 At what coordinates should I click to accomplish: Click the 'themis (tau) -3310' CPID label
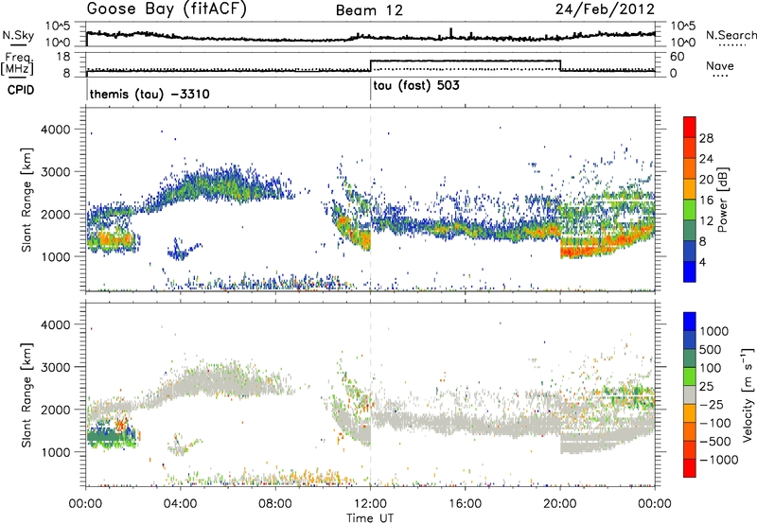click(150, 94)
